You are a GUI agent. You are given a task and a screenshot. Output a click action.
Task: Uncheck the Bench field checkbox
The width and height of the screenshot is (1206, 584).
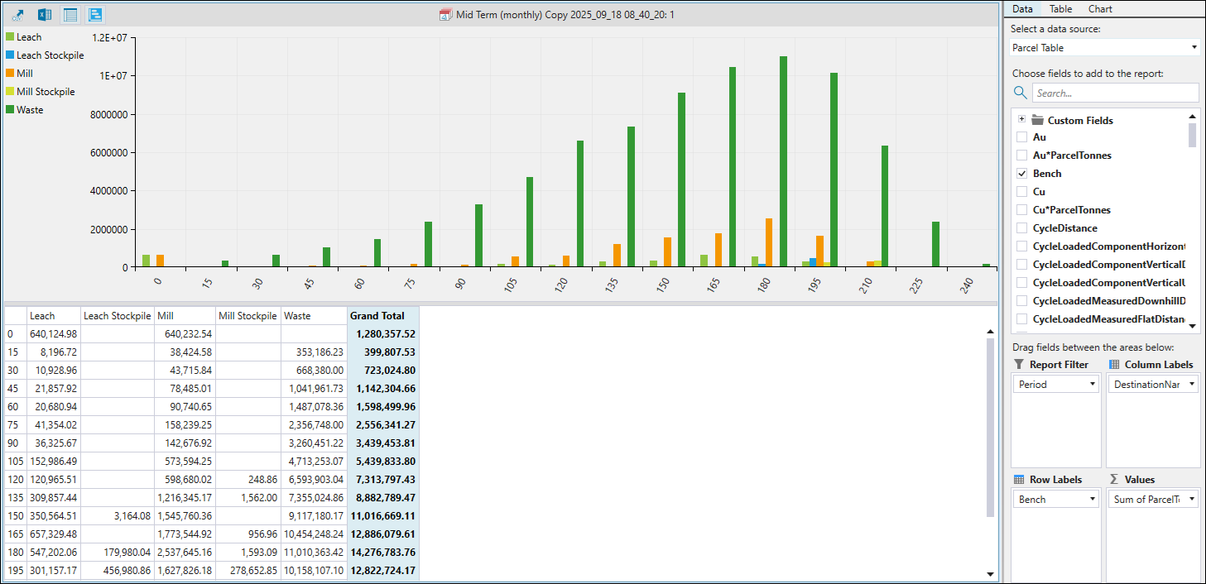click(x=1022, y=174)
